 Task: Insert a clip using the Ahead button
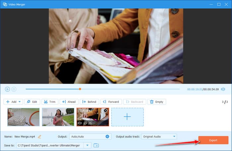click(69, 102)
